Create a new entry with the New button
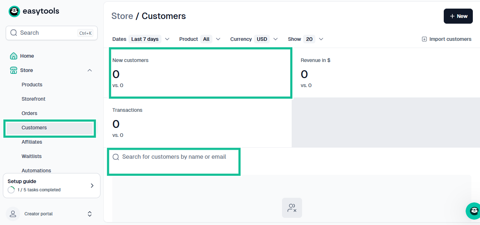The image size is (480, 225). point(458,16)
